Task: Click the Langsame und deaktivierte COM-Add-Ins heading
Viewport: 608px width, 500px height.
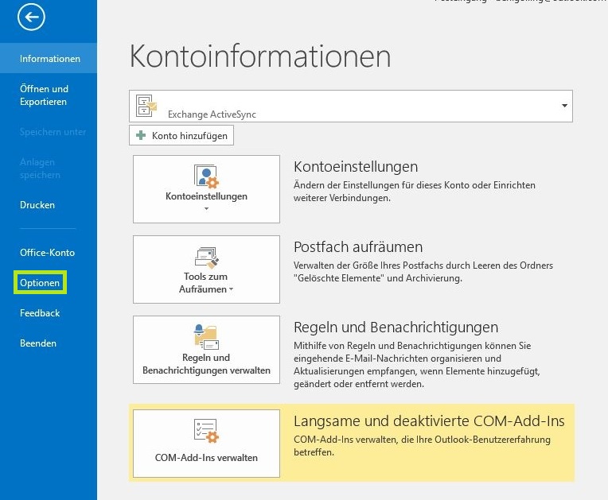Action: tap(429, 421)
